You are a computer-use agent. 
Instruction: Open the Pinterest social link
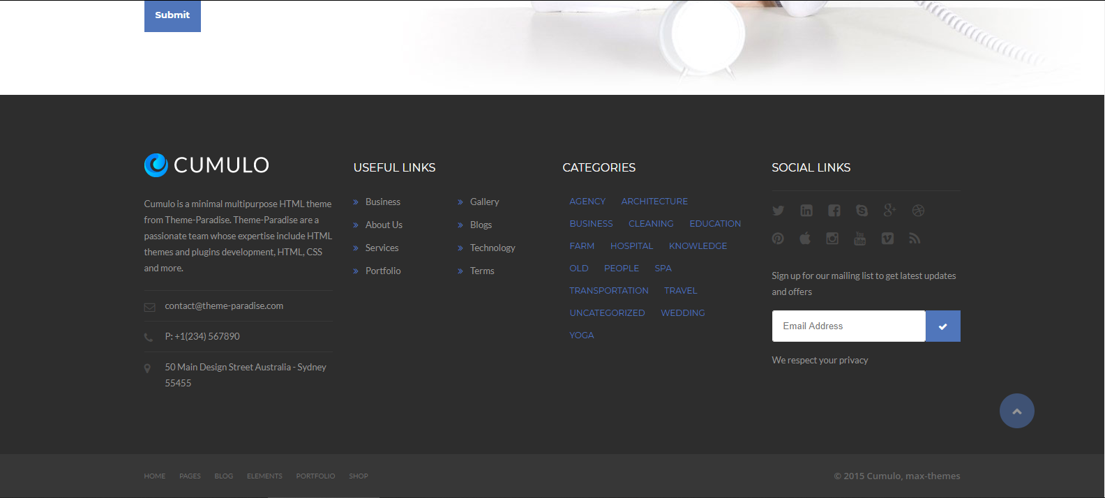coord(778,239)
